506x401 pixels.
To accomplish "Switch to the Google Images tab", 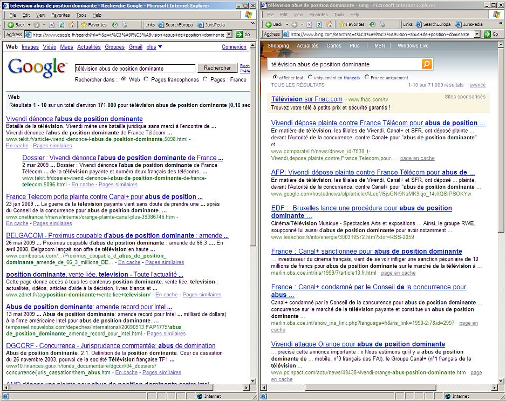I will [x=30, y=47].
